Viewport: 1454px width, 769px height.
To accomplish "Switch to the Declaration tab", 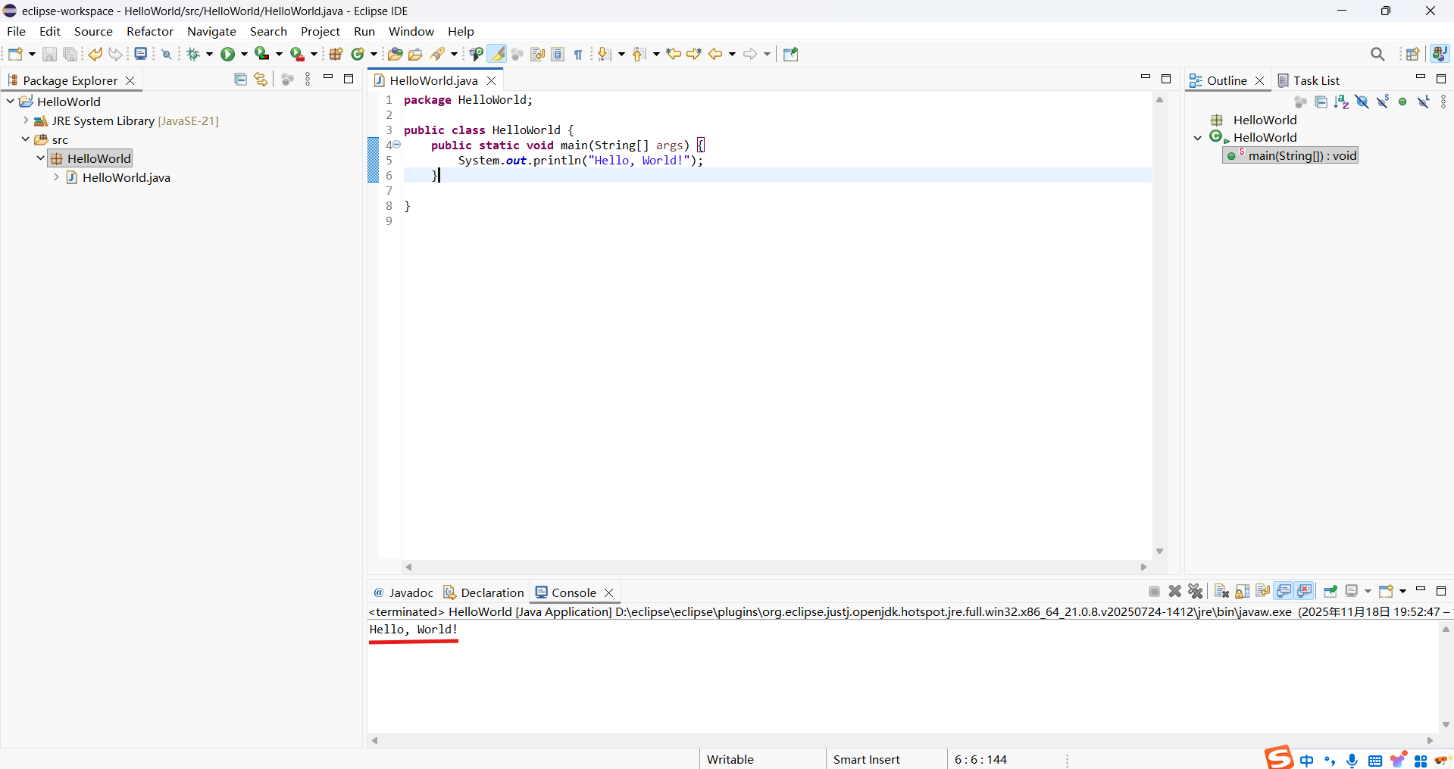I will pos(484,592).
